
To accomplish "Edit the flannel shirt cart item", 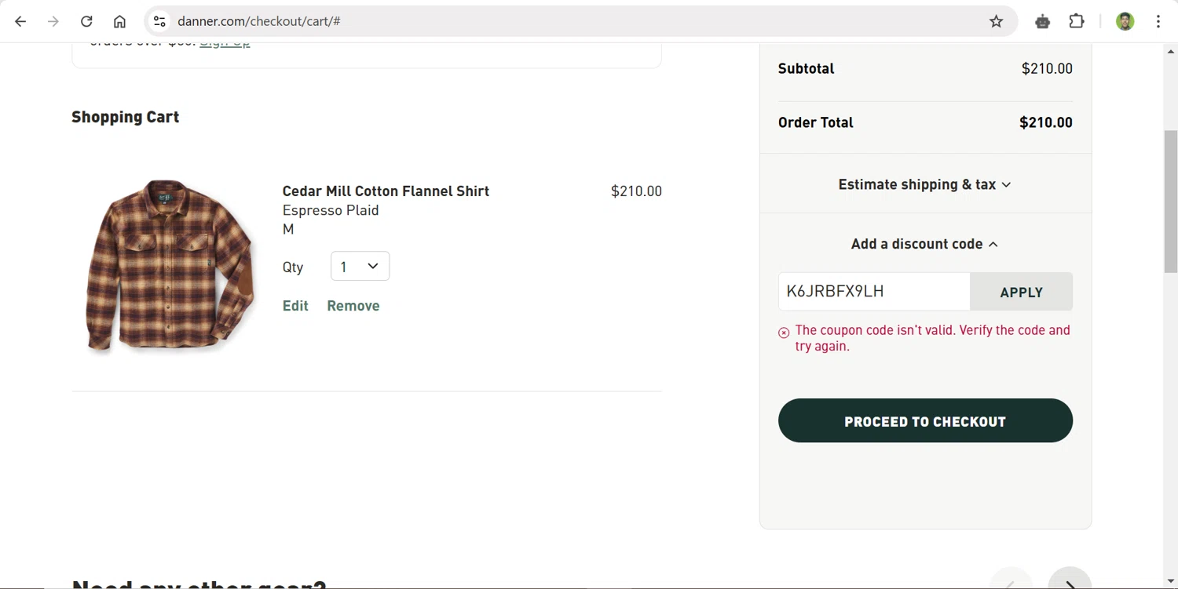I will click(295, 306).
